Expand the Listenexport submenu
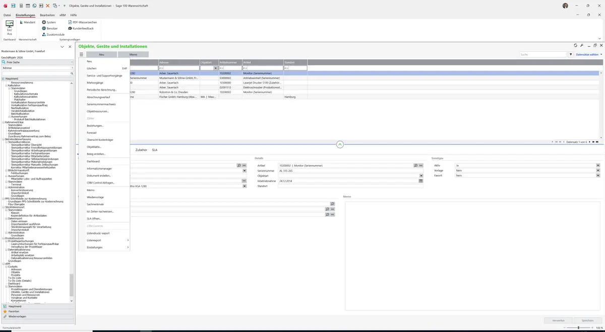605x332 pixels. (x=104, y=240)
